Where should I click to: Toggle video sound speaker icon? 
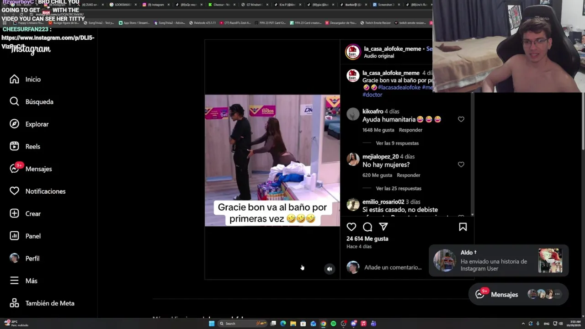pyautogui.click(x=330, y=269)
